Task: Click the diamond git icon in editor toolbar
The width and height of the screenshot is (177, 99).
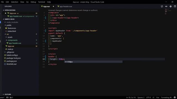Action: tap(171, 6)
